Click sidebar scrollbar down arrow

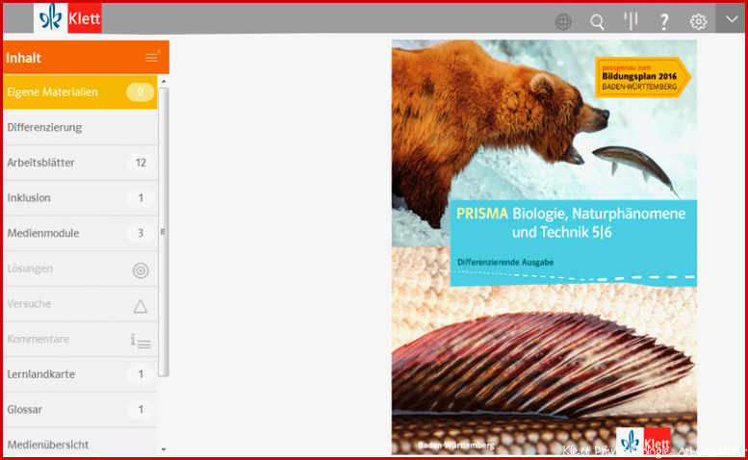tap(164, 449)
